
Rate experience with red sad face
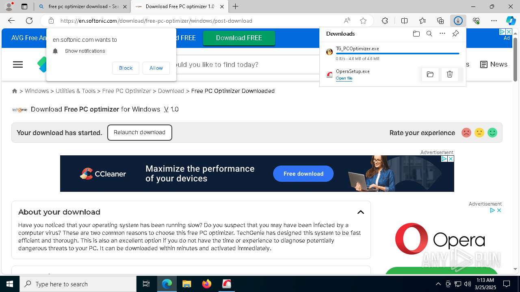click(x=466, y=133)
